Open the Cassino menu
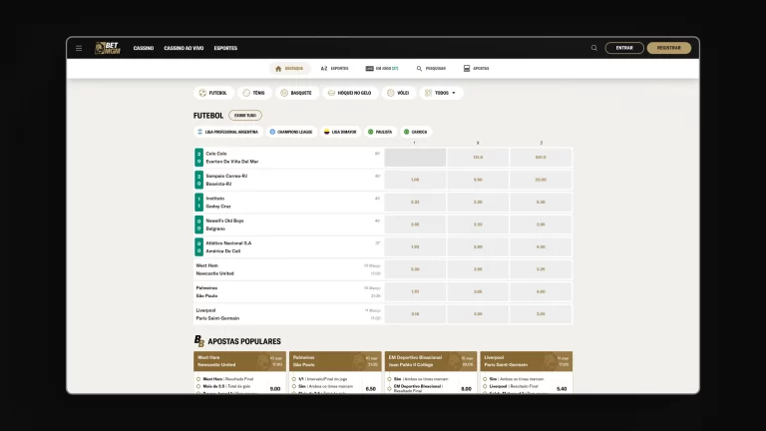Viewport: 766px width, 431px height. (144, 48)
